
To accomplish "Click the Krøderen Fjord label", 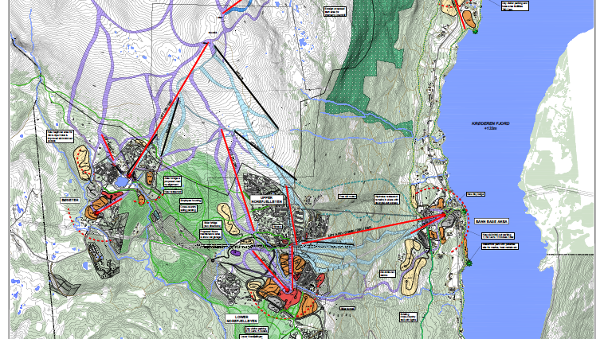I will tap(489, 125).
